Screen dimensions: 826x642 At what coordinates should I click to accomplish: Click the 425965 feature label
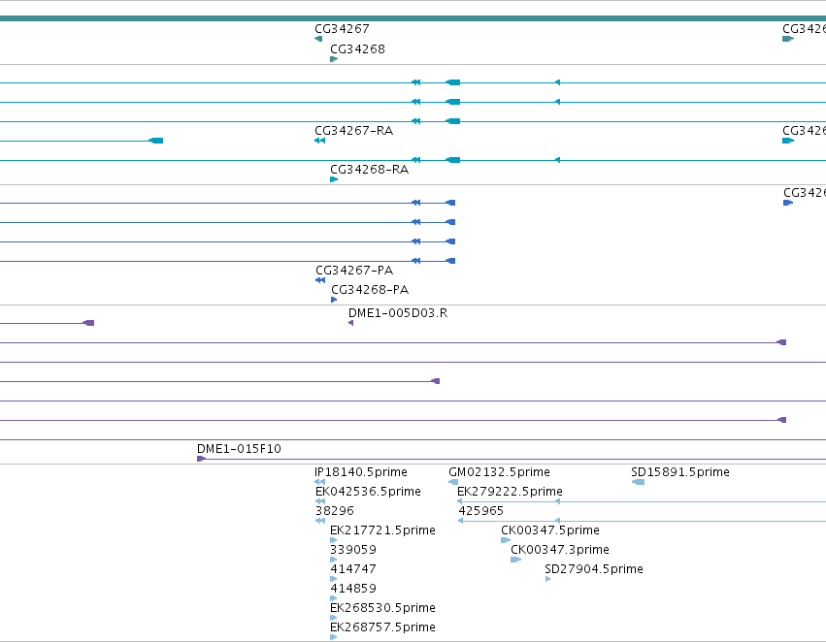[480, 510]
